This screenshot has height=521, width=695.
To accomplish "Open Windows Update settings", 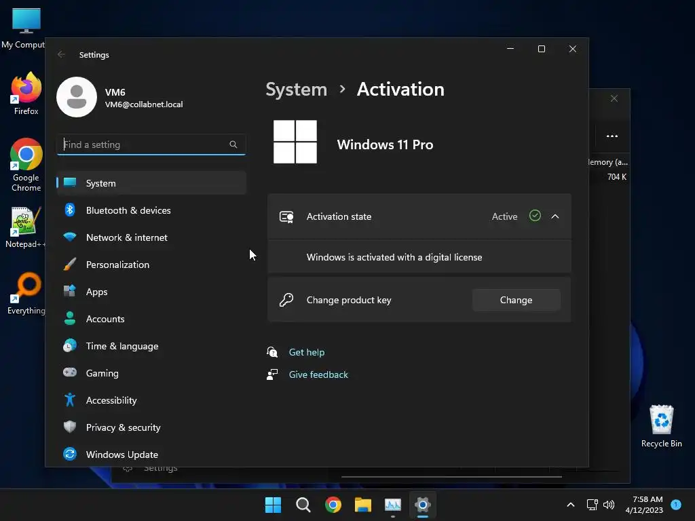I will pos(151,455).
